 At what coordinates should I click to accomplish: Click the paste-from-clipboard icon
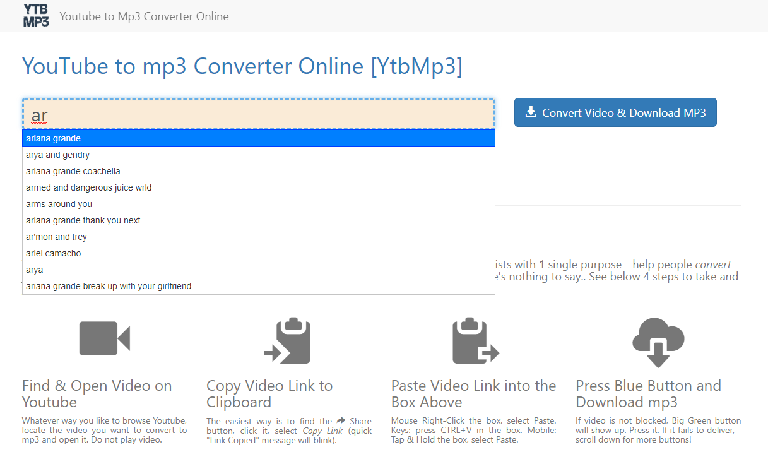click(475, 341)
